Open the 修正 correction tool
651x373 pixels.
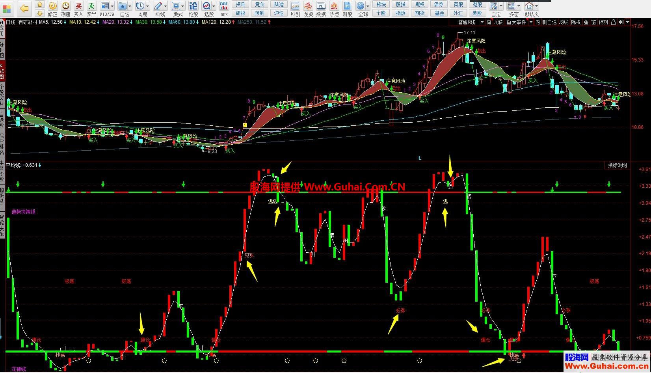pos(52,9)
